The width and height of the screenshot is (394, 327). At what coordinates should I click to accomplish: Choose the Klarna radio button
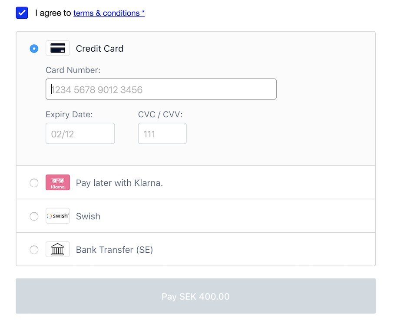point(34,183)
